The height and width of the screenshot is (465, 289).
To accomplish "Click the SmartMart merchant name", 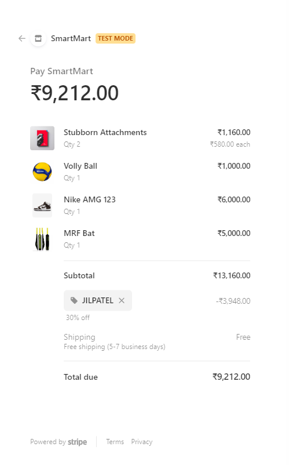I will (x=71, y=38).
